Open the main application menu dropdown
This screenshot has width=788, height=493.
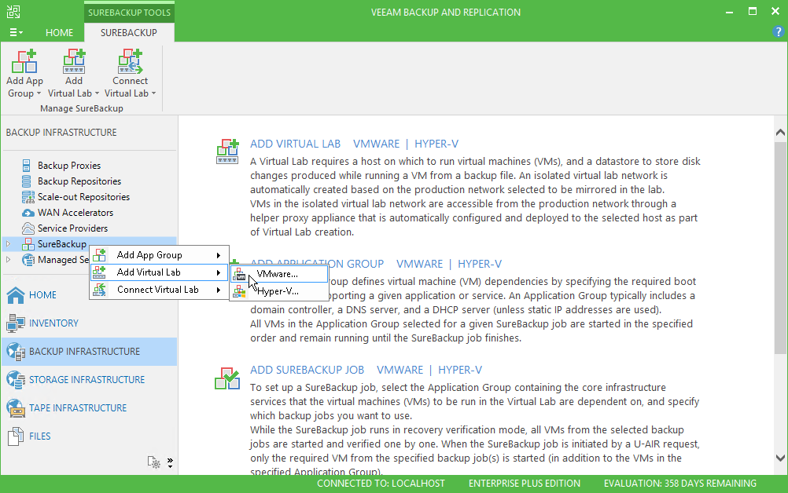click(16, 33)
